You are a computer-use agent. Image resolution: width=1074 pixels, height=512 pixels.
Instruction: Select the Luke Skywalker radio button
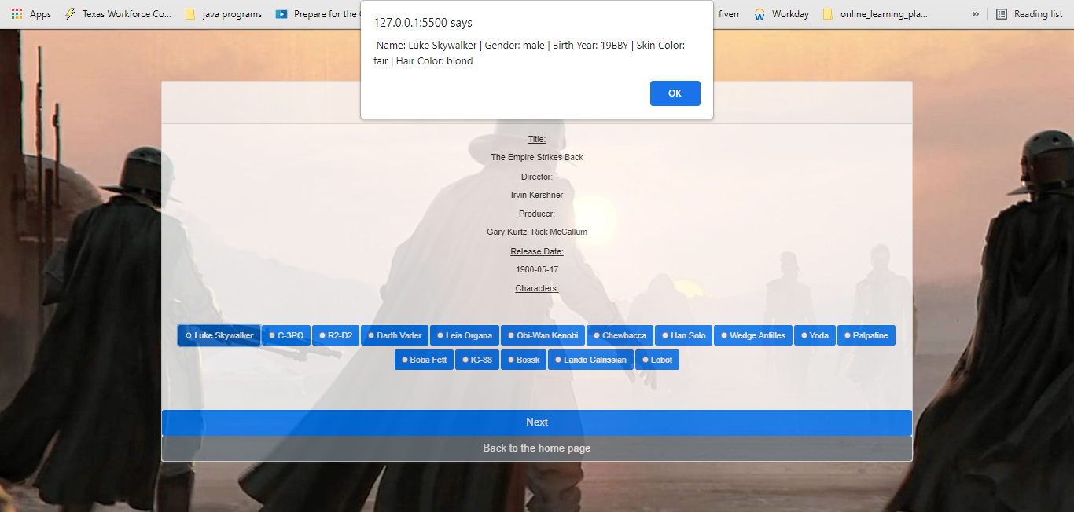pyautogui.click(x=189, y=335)
